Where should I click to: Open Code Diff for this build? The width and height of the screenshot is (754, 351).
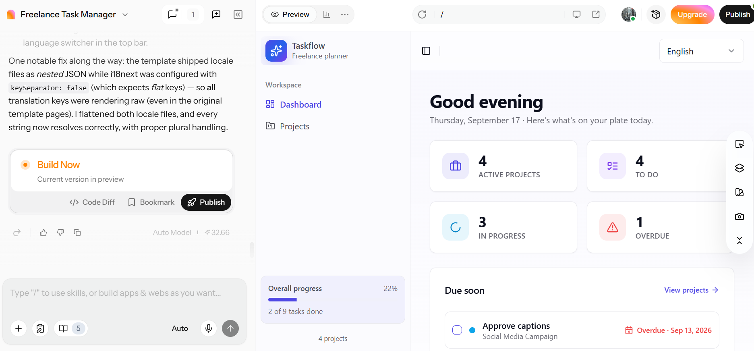click(x=92, y=202)
